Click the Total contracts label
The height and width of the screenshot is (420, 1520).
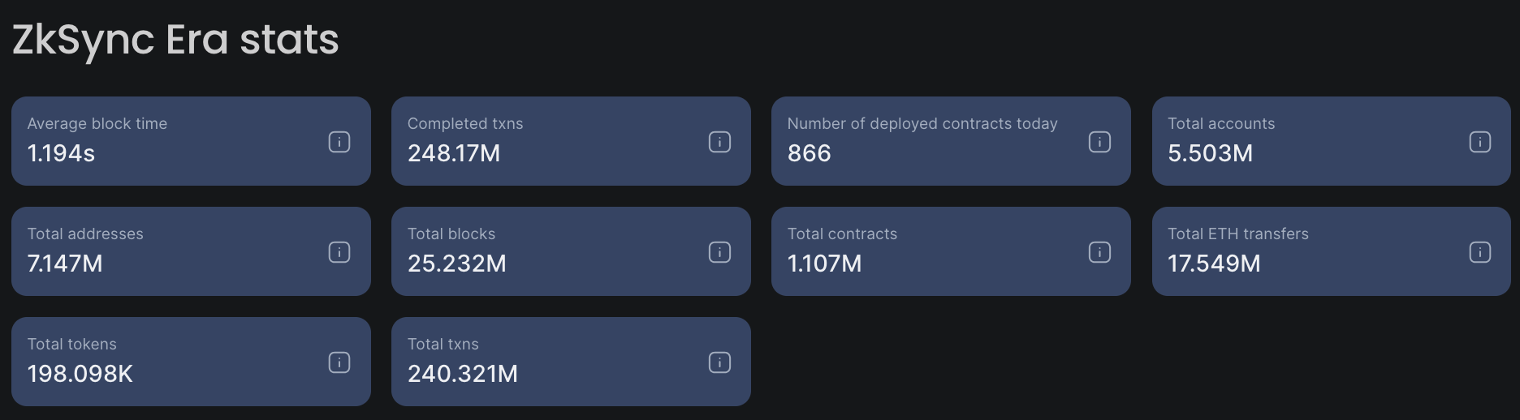pyautogui.click(x=842, y=234)
